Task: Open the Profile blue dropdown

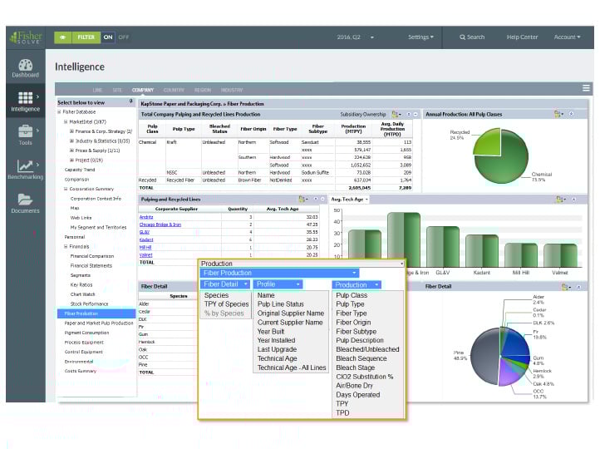Action: click(x=278, y=284)
